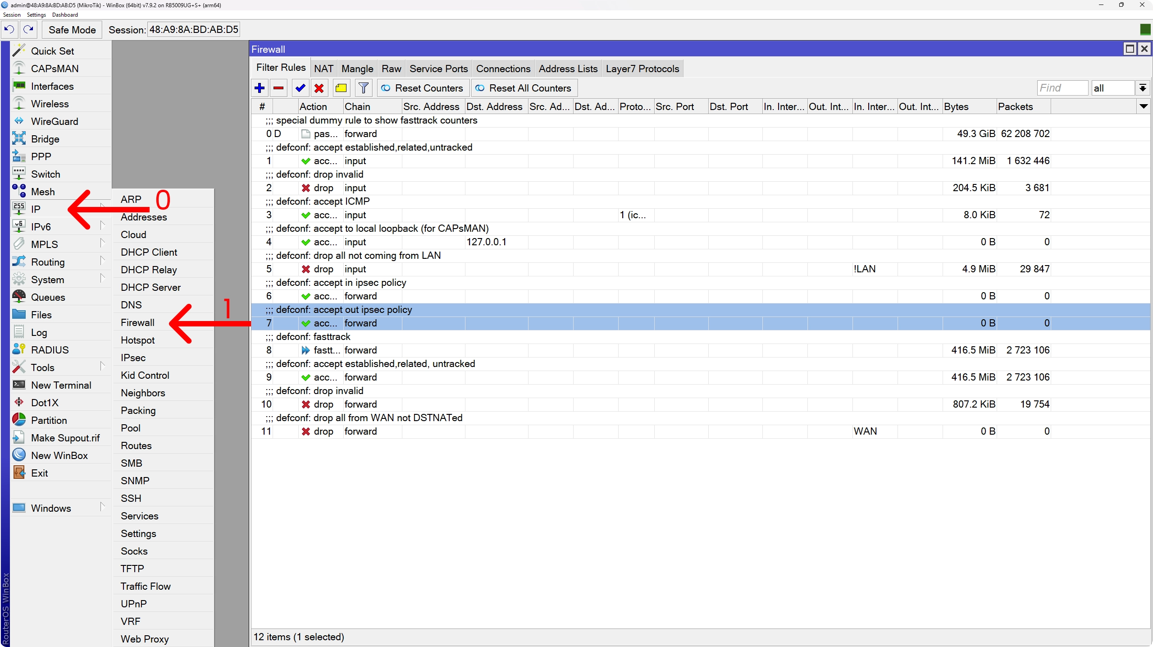Open the 'all' chain filter dropdown

(x=1143, y=88)
